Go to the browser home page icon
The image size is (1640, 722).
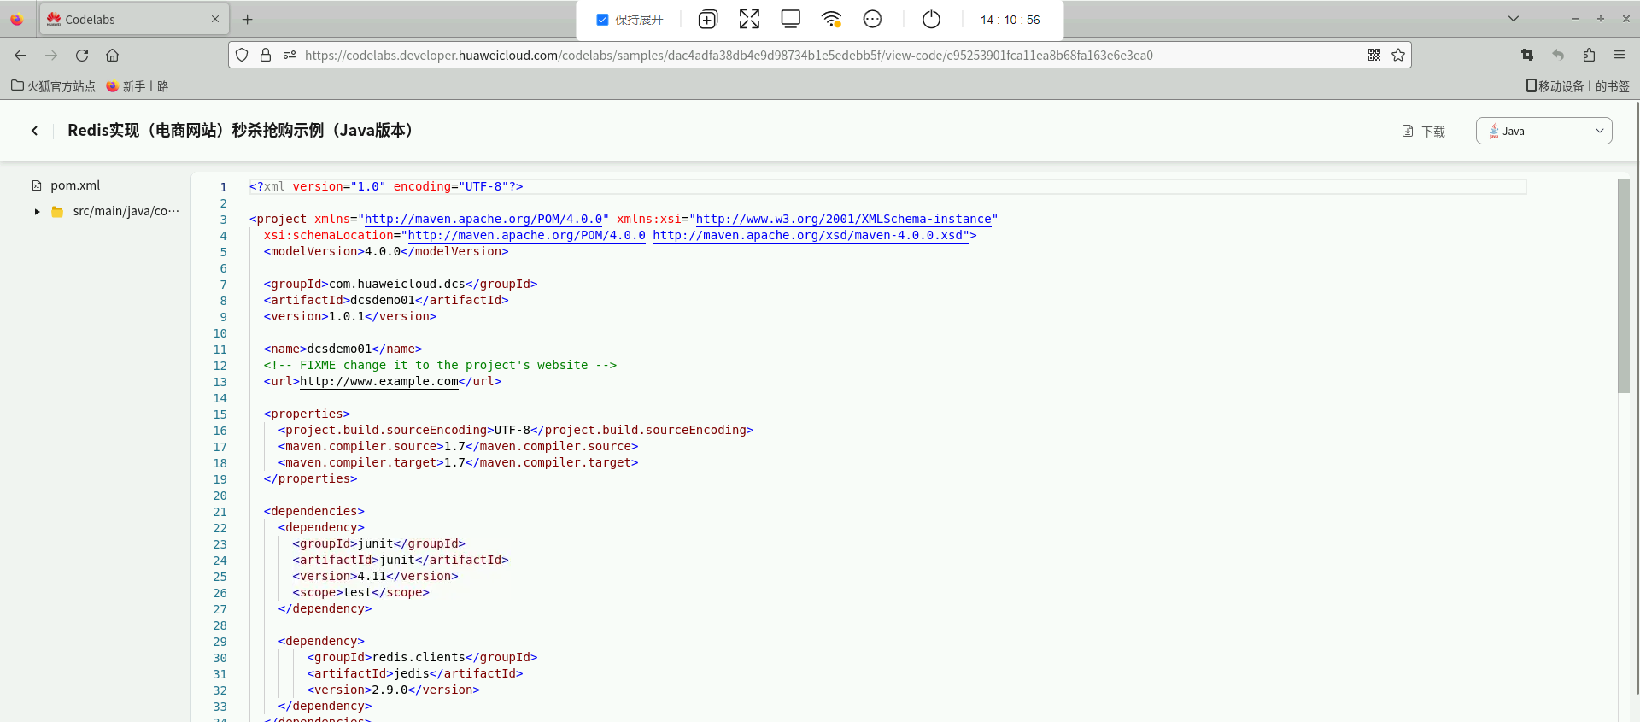(112, 56)
